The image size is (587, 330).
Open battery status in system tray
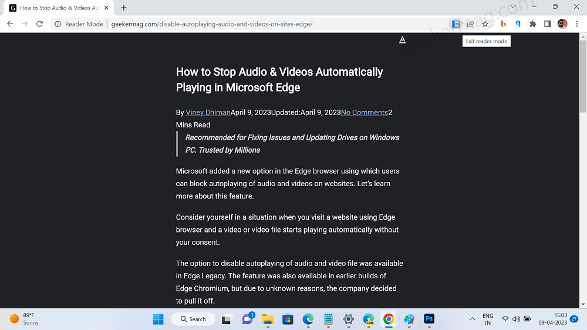pos(527,319)
